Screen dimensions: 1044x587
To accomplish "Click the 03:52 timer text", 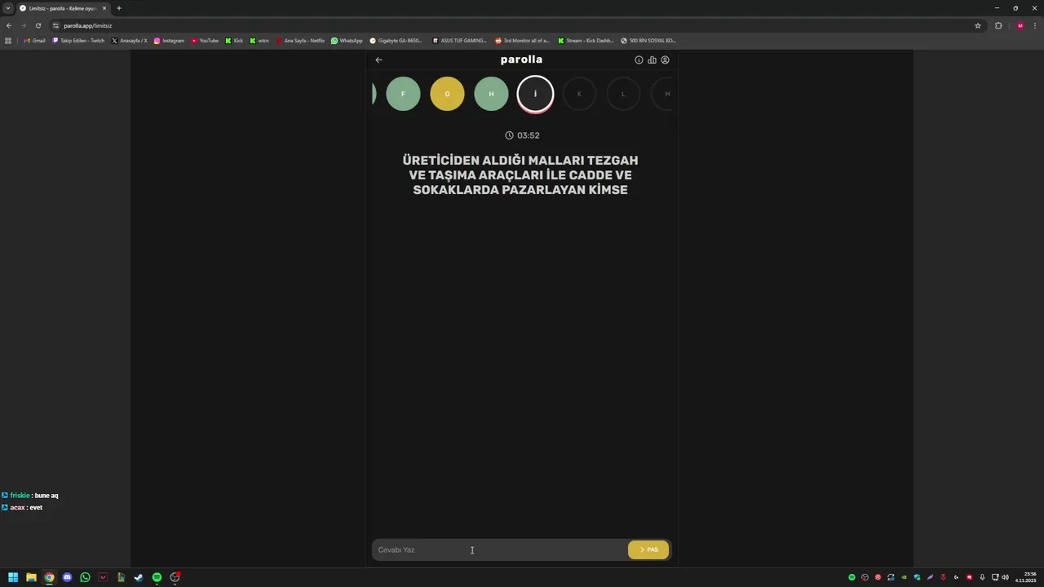I will pyautogui.click(x=529, y=135).
